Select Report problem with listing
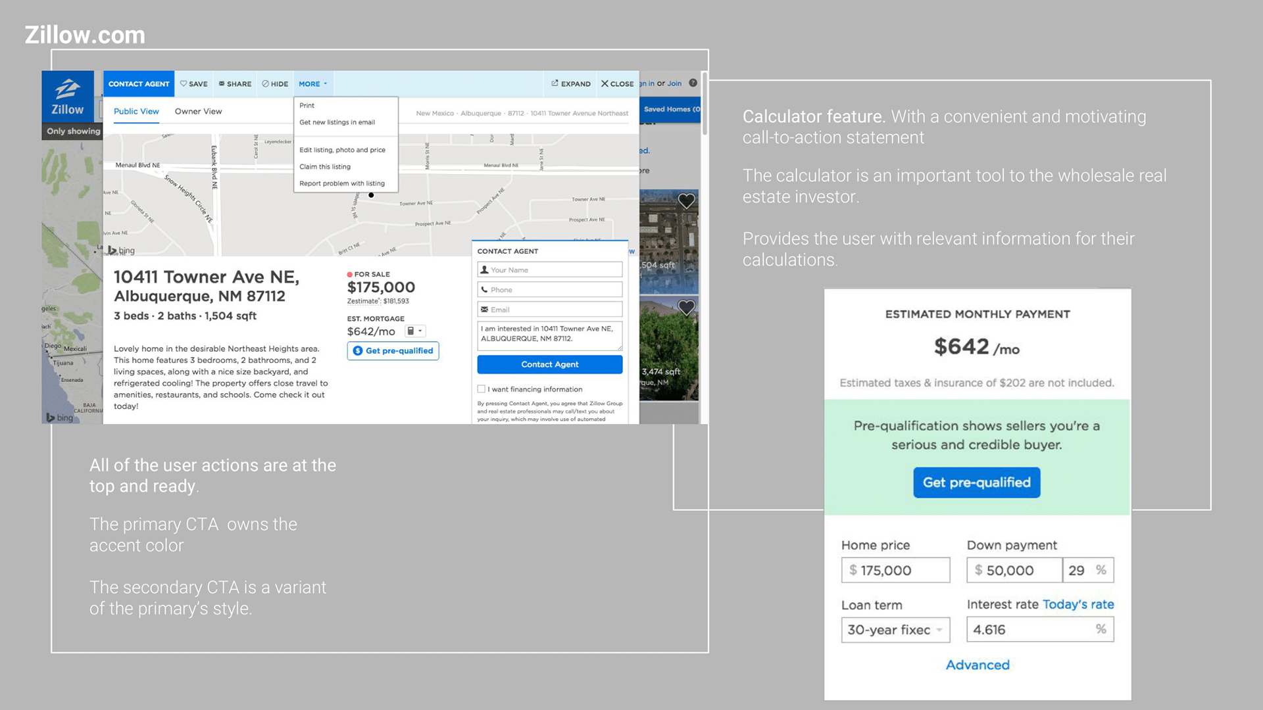The height and width of the screenshot is (710, 1263). 342,183
